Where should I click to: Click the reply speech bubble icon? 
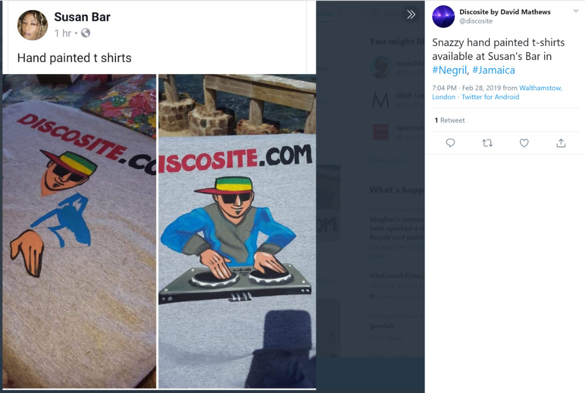click(x=450, y=143)
